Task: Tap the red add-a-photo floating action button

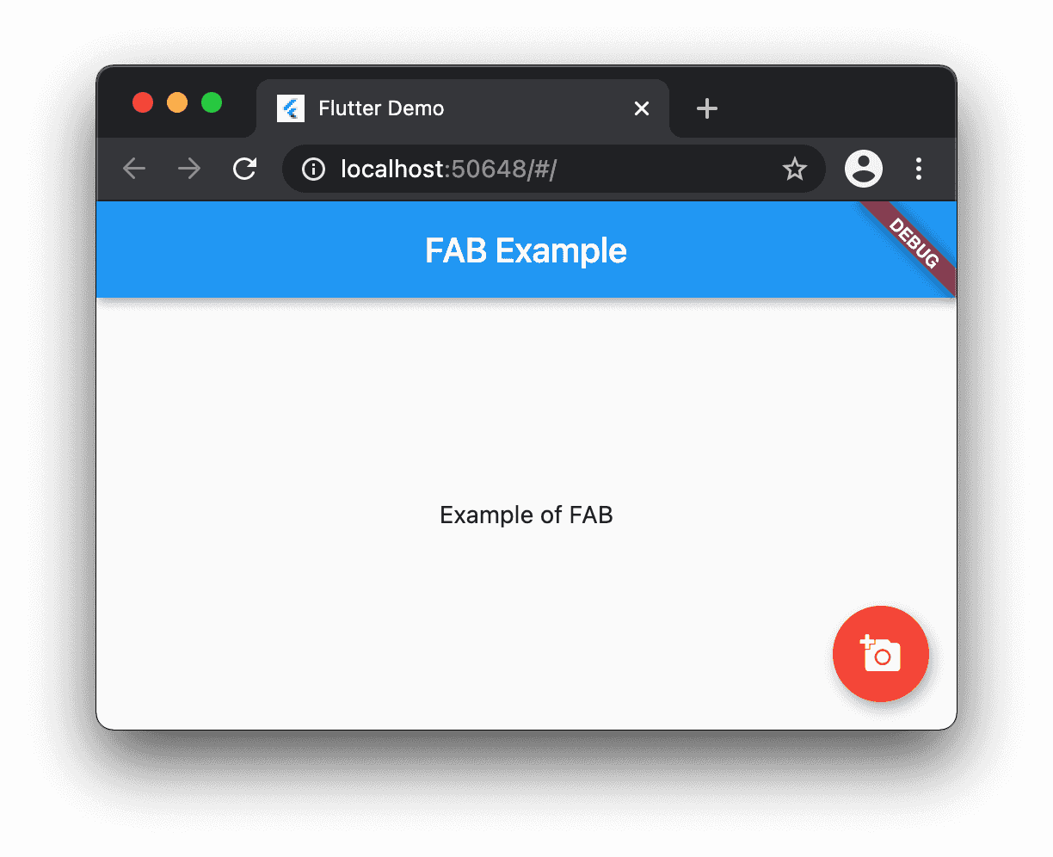Action: tap(880, 654)
